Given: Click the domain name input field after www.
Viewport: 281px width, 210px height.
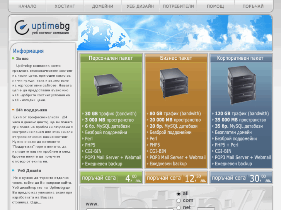Looking at the screenshot, I should [x=130, y=209].
